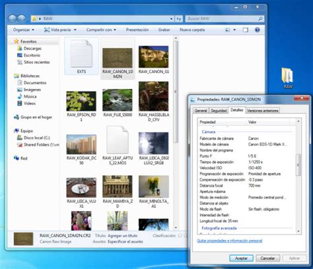Open Disco local (C:)
Screen dimensions: 313x269
pyautogui.click(x=36, y=138)
